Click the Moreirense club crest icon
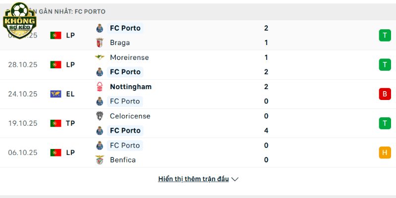This screenshot has height=198, width=396. click(x=99, y=57)
